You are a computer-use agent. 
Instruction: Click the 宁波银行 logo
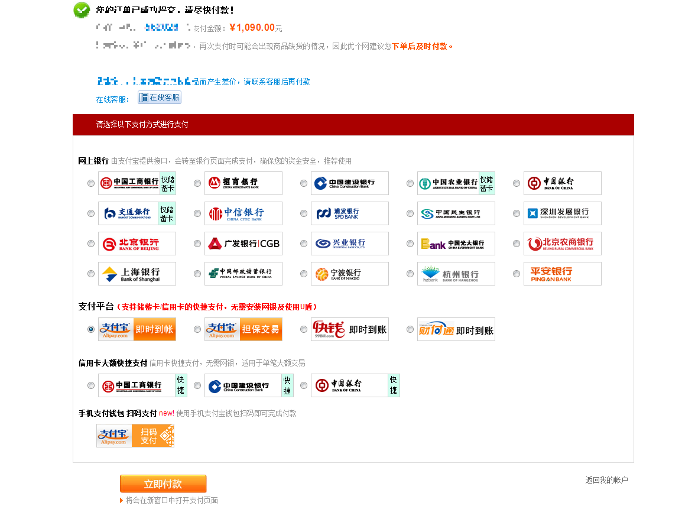coord(350,274)
